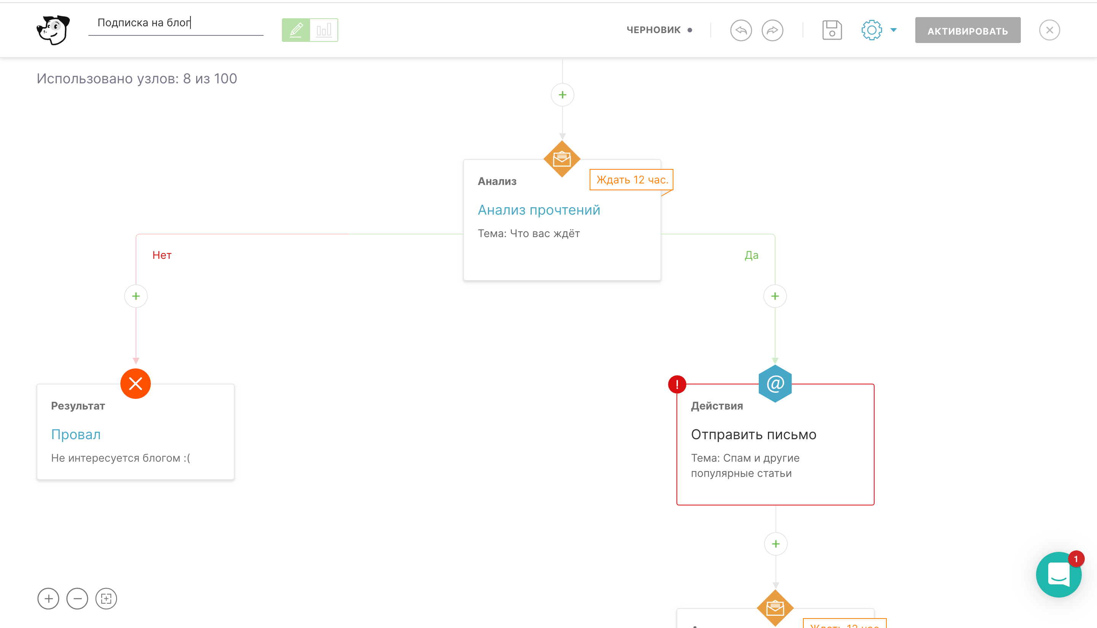This screenshot has height=628, width=1097.
Task: Click the red X result icon
Action: [x=136, y=383]
